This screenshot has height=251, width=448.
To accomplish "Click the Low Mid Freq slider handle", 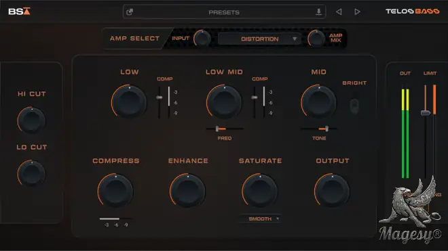I will (217, 129).
